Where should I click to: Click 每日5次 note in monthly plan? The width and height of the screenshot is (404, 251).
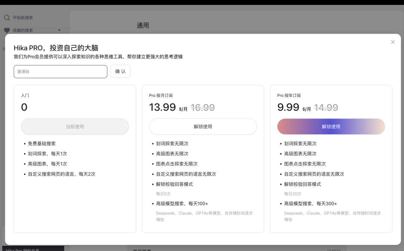point(163,193)
